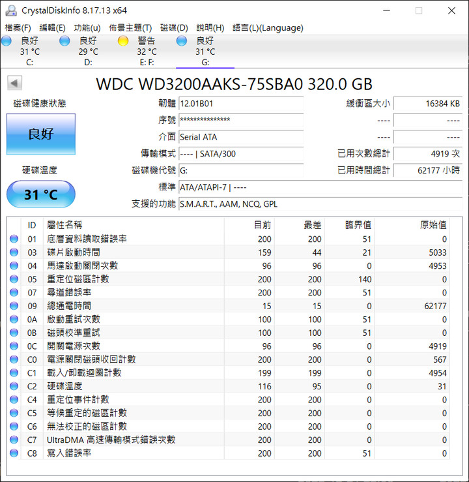
Task: Open the 磁碟(D) menu
Action: [174, 28]
